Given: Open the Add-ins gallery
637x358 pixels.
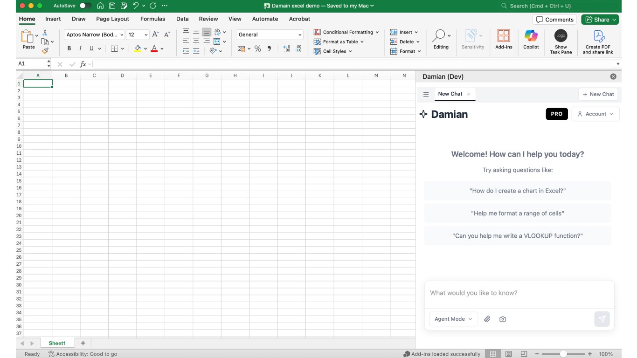Looking at the screenshot, I should [x=504, y=39].
